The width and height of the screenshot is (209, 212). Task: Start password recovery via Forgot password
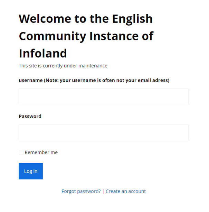[81, 191]
